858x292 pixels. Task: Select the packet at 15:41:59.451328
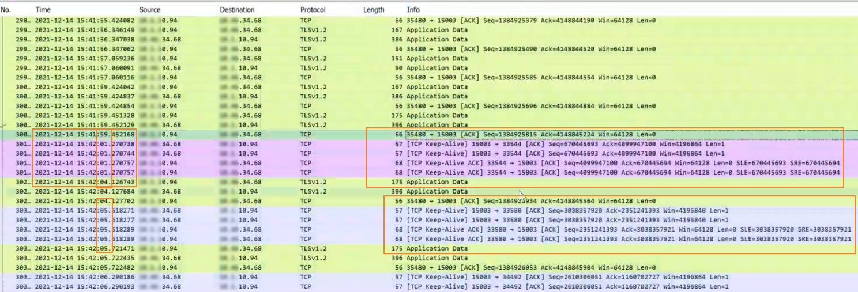tap(429, 115)
